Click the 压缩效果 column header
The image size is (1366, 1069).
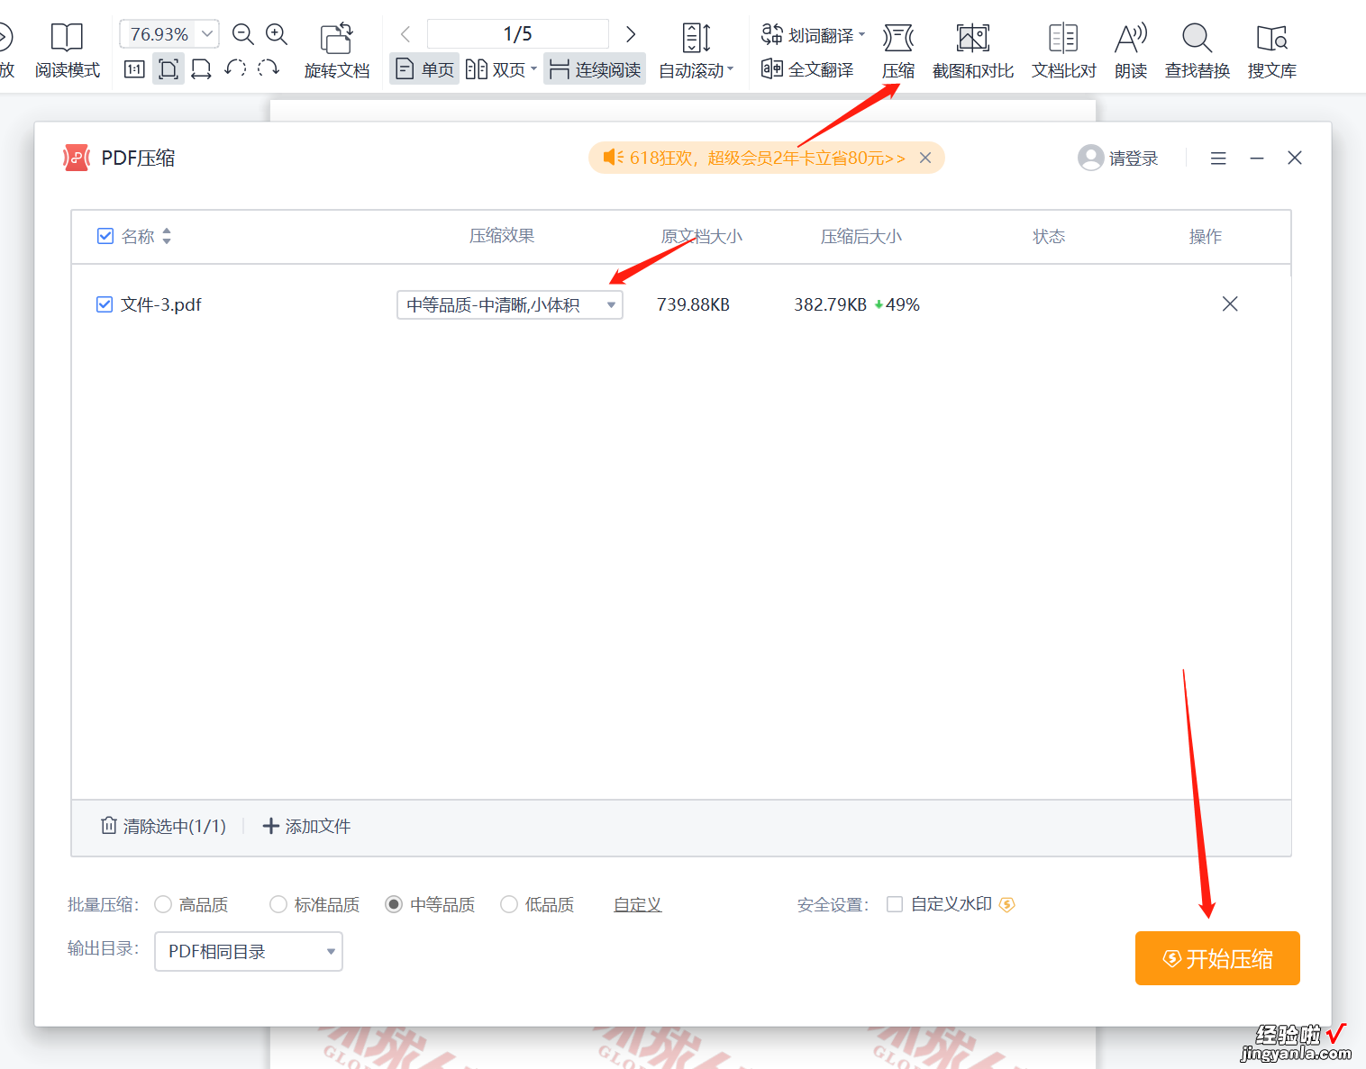click(x=502, y=236)
